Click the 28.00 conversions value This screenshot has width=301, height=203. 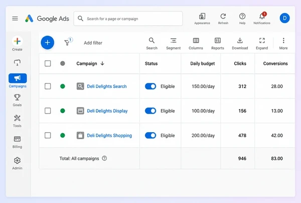click(277, 86)
